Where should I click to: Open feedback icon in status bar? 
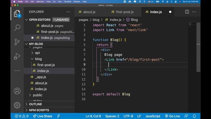[186, 116]
